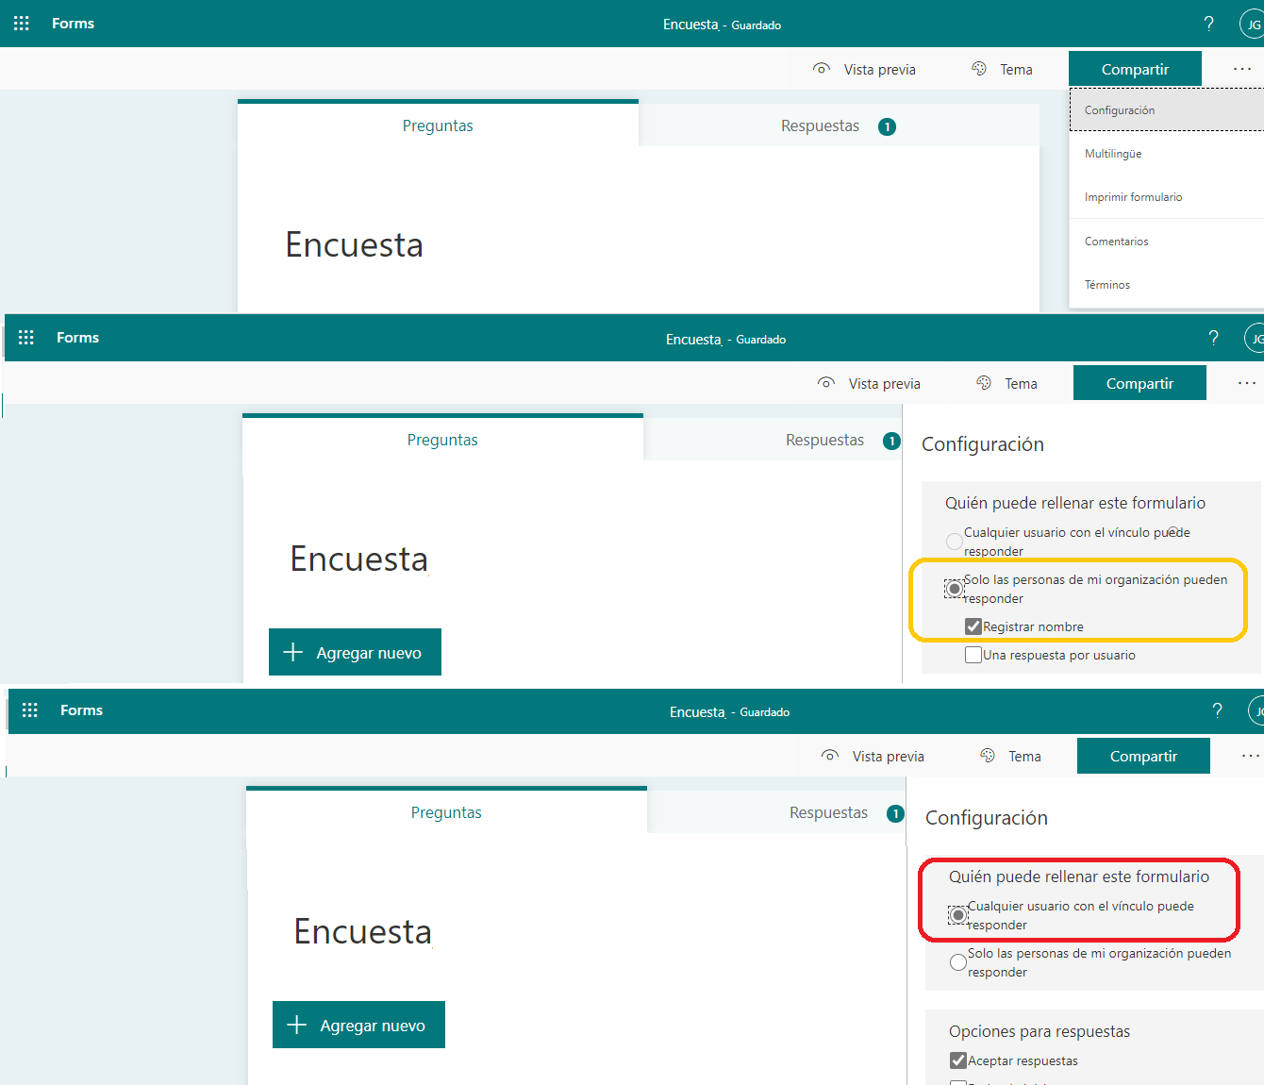Click the Encuesta form title in top screenshot body
1264x1085 pixels.
[355, 244]
